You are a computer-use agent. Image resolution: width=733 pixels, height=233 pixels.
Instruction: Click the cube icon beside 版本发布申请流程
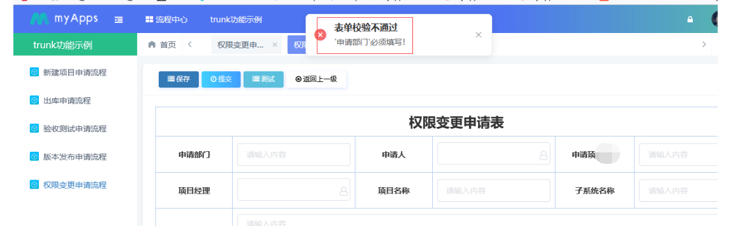(34, 156)
